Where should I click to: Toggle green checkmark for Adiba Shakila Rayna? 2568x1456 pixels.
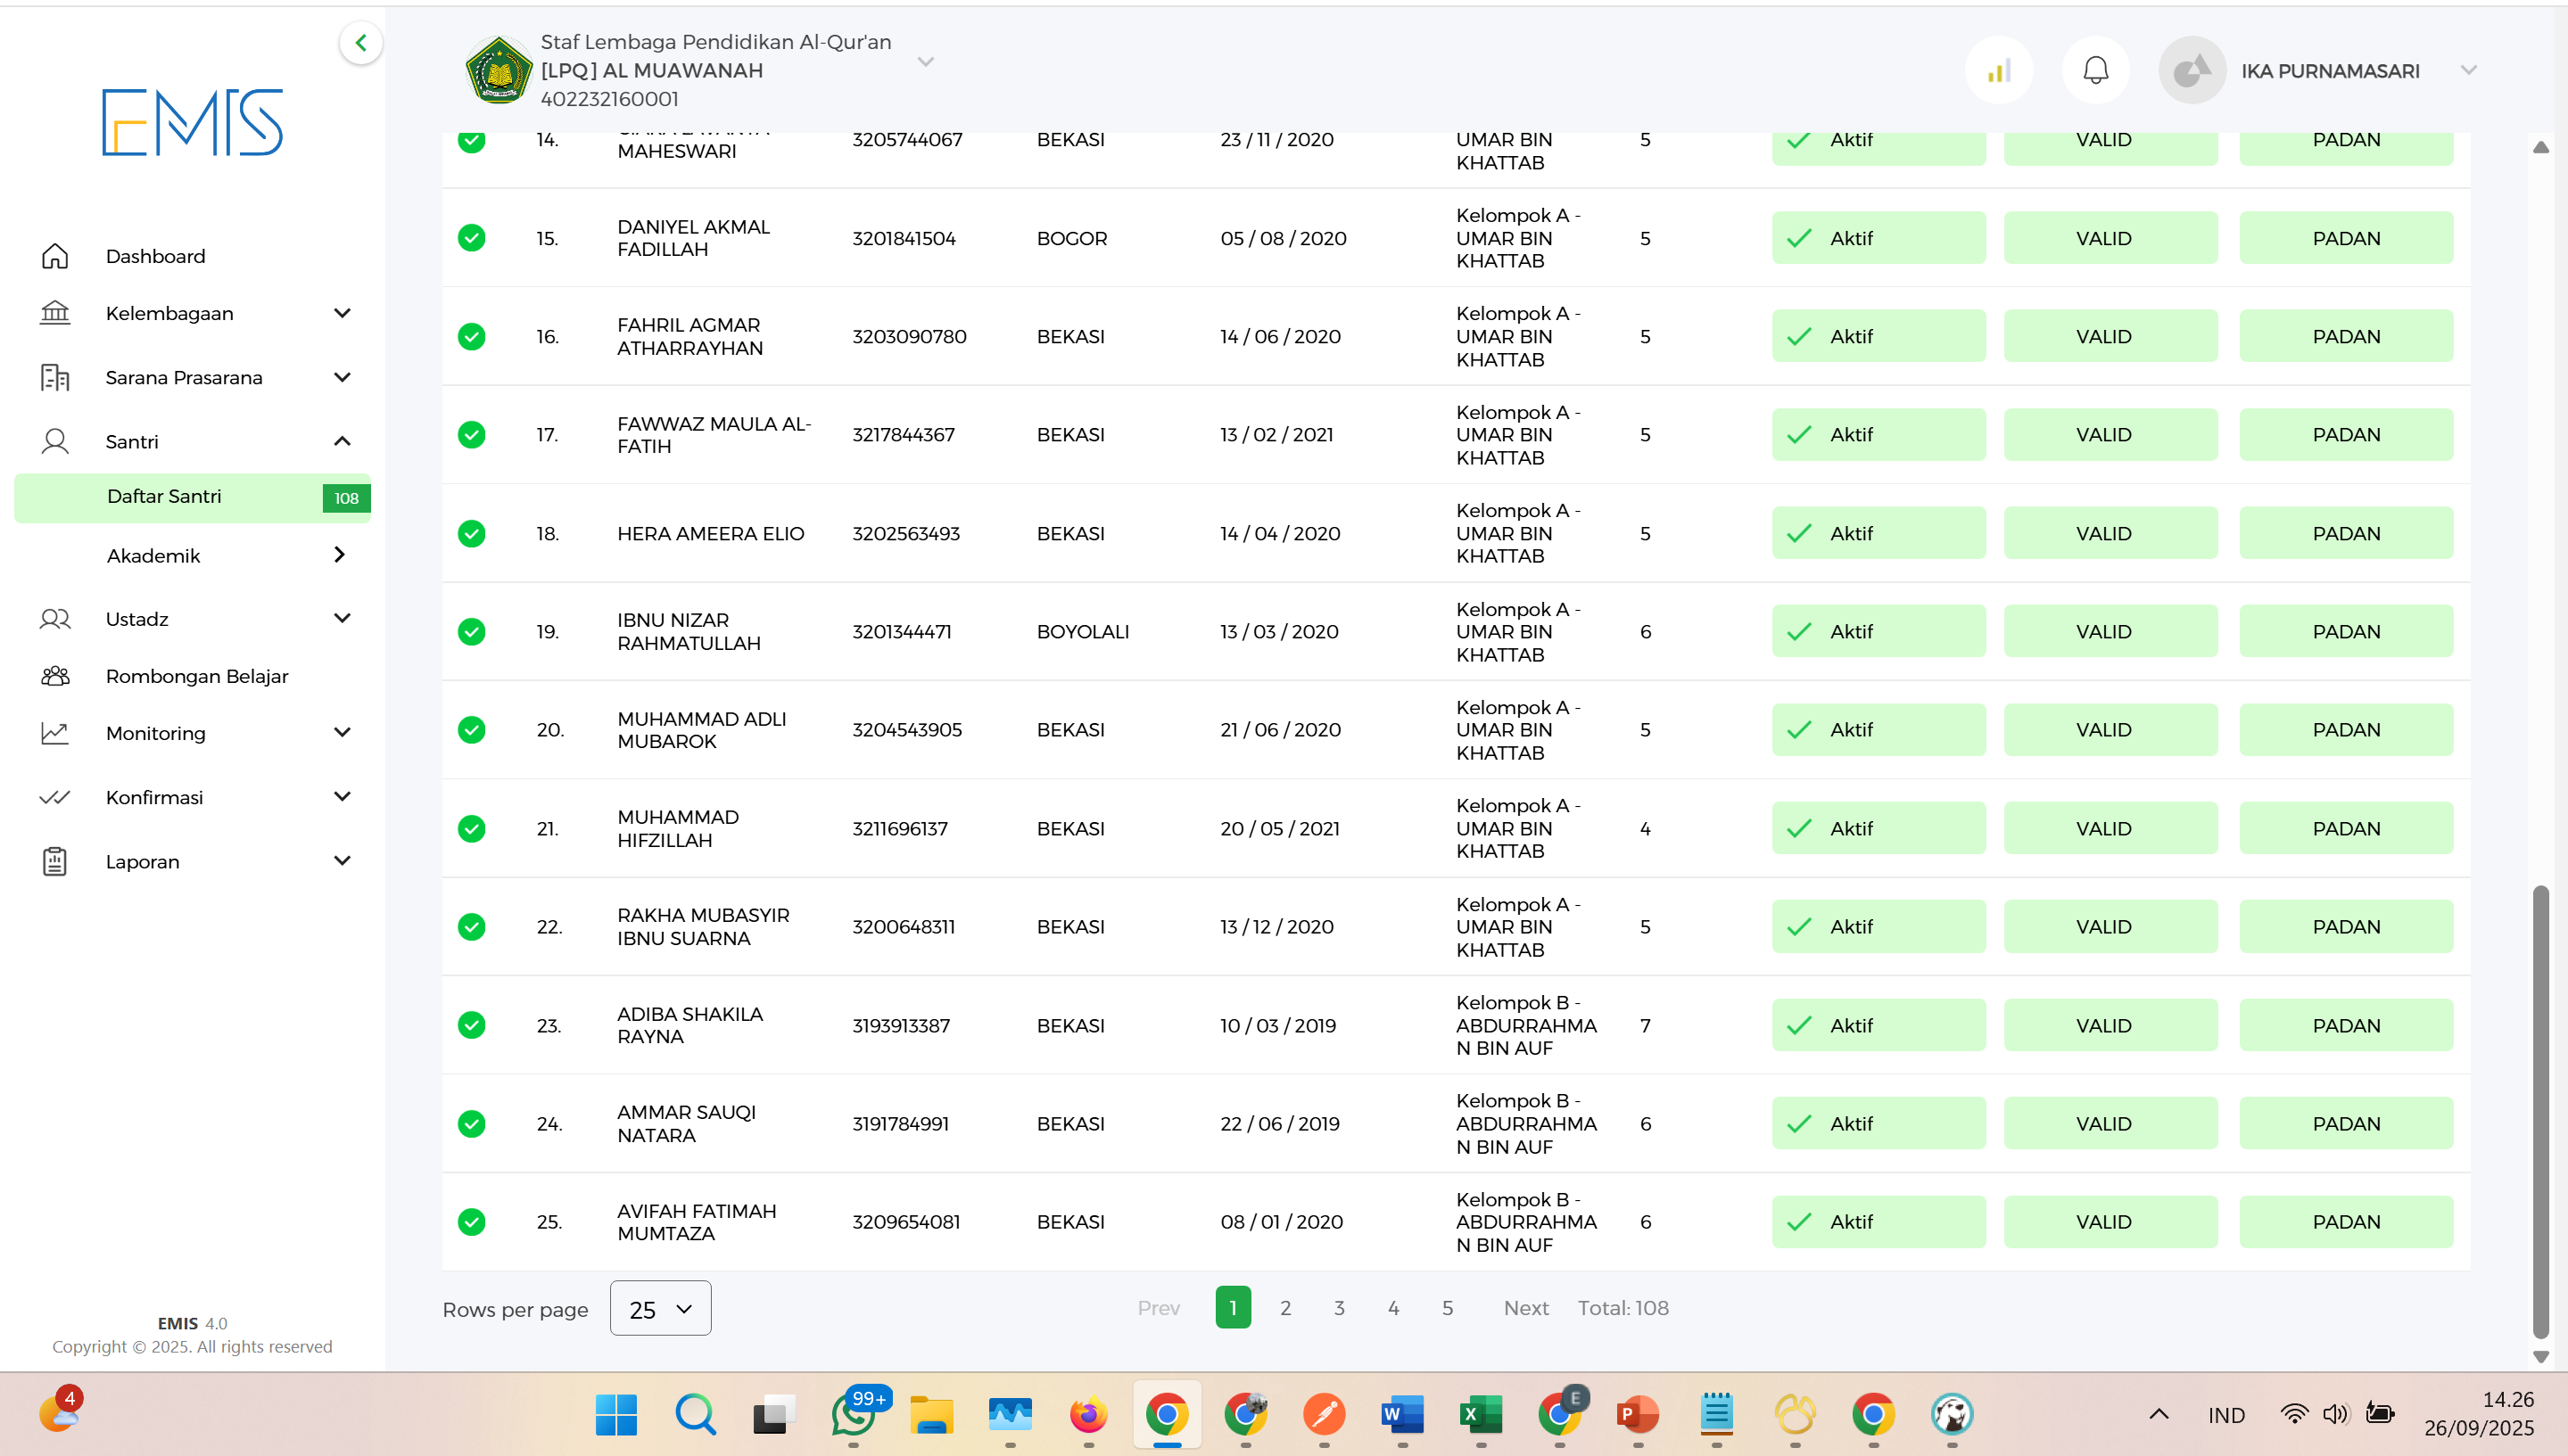pyautogui.click(x=471, y=1025)
